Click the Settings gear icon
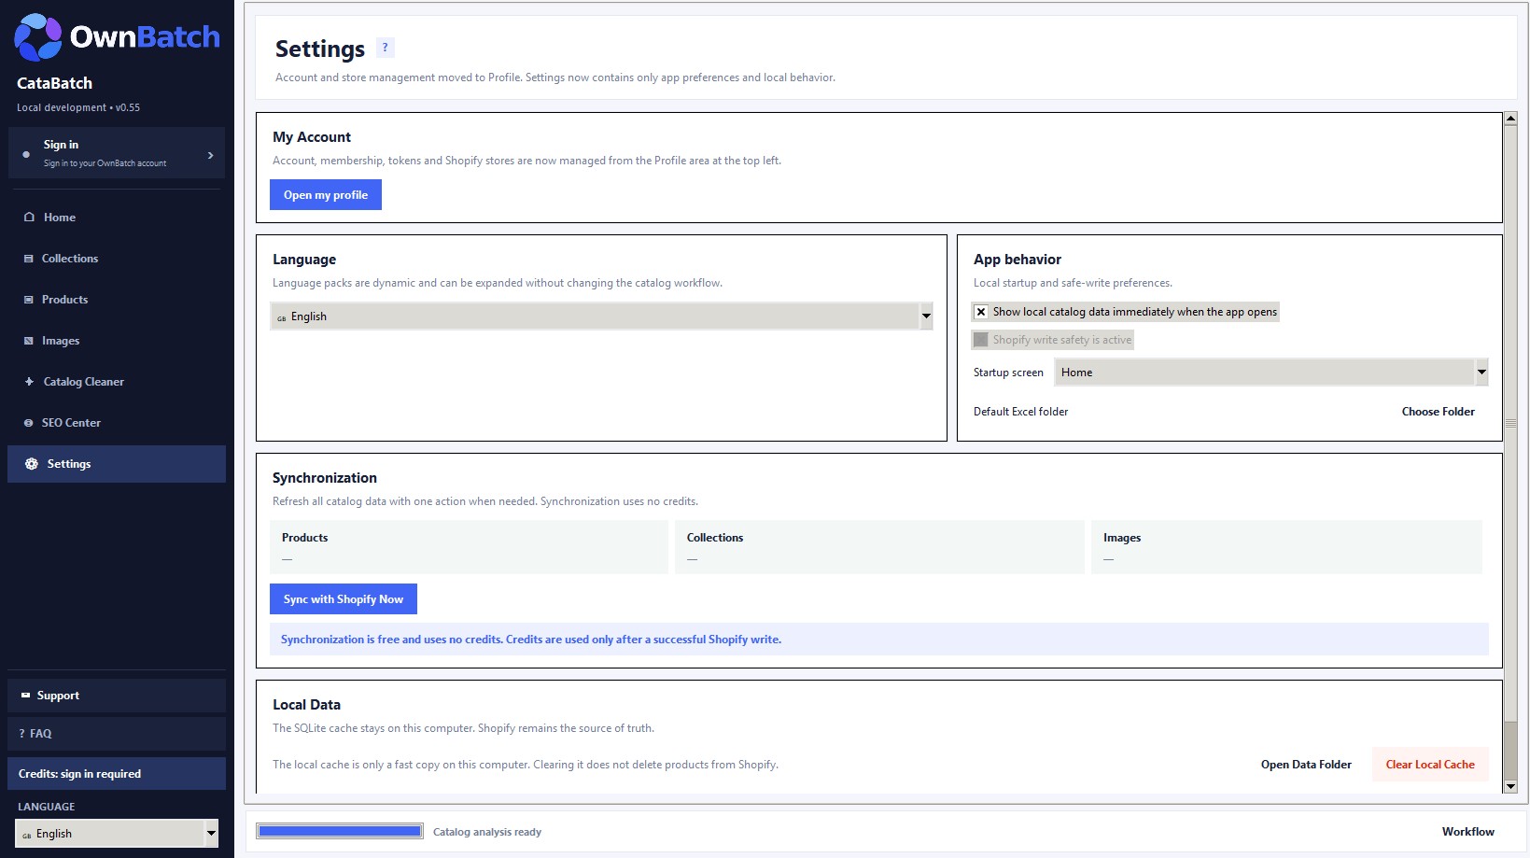 coord(31,464)
